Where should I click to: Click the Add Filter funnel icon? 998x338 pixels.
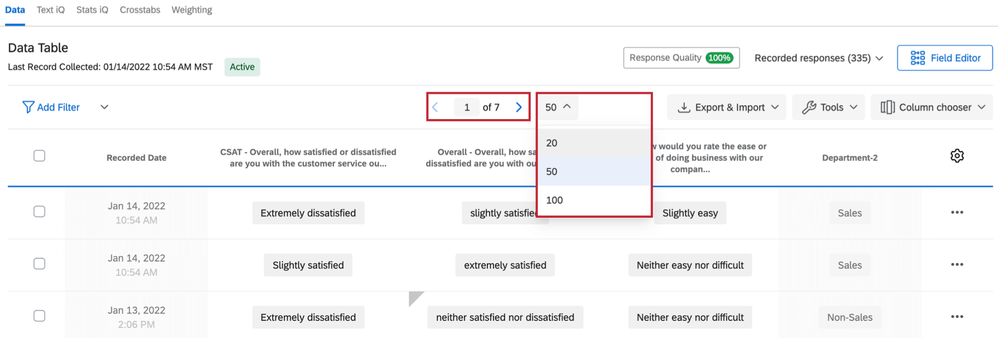click(x=28, y=107)
